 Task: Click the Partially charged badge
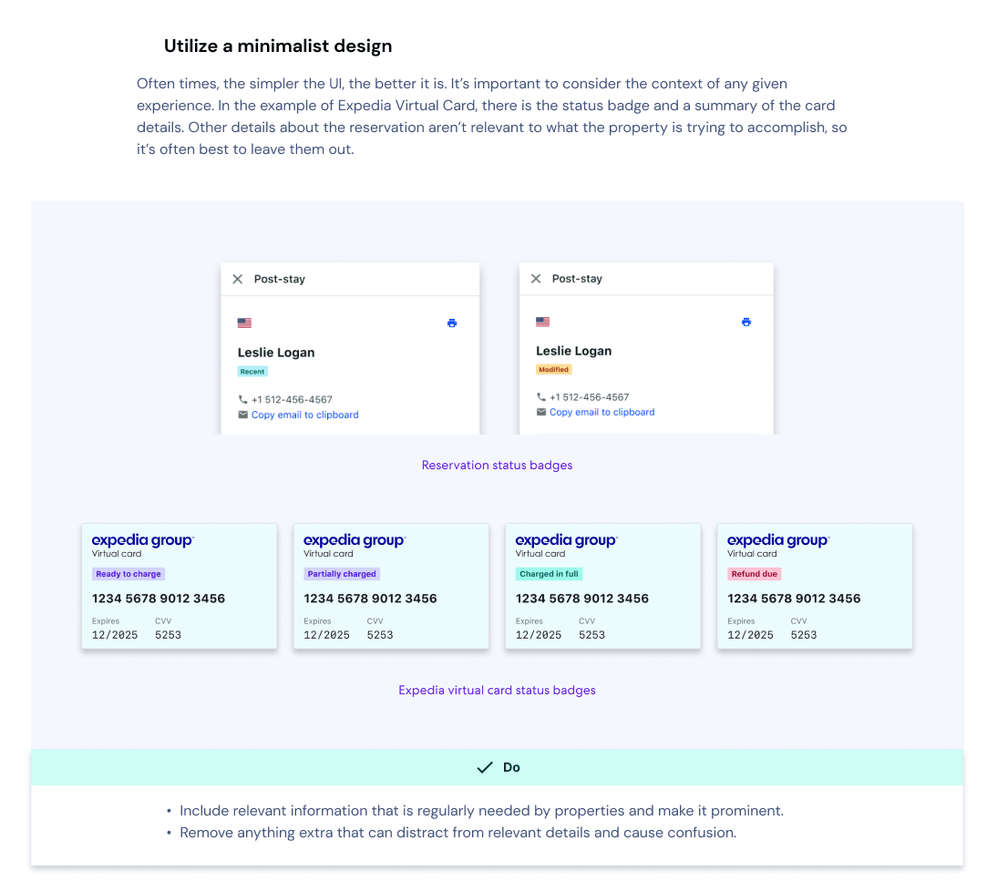342,574
